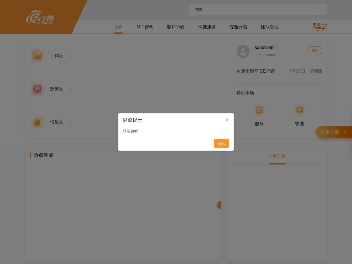Close the 温馨提示 dialog
This screenshot has height=264, width=352.
(227, 120)
